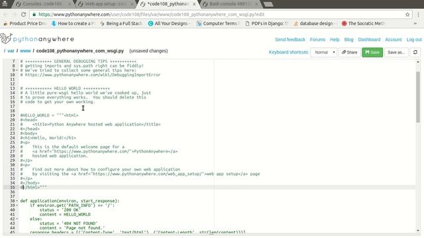
Task: Go to the Dashboard
Action: click(x=369, y=40)
